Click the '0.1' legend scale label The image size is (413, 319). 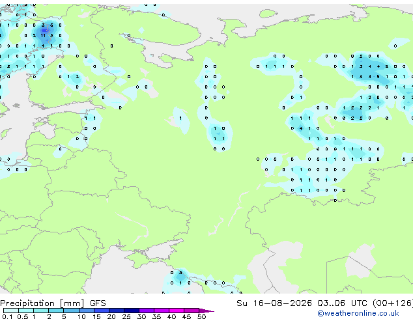point(7,316)
